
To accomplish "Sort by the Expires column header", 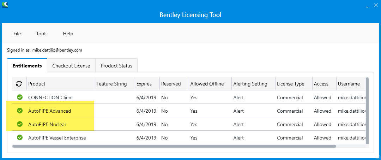I will click(147, 84).
